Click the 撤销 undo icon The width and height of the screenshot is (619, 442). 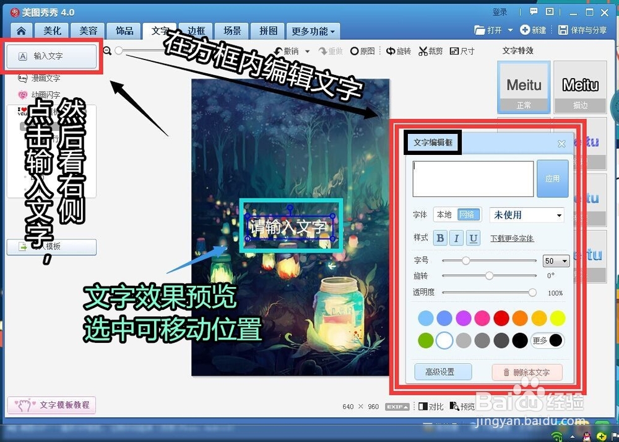tap(279, 51)
